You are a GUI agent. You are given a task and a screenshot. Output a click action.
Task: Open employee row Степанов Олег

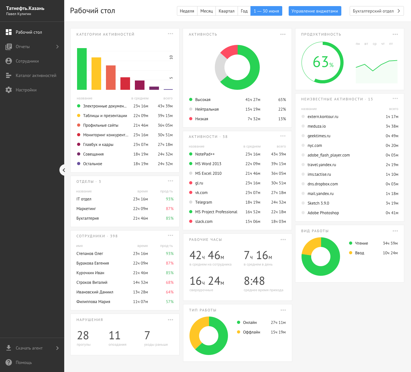125,254
